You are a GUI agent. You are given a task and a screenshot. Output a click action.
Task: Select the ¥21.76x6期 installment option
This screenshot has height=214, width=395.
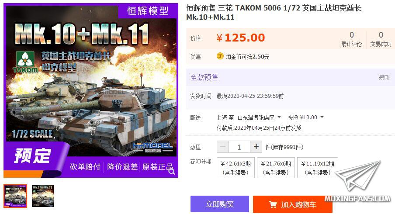[276, 168]
